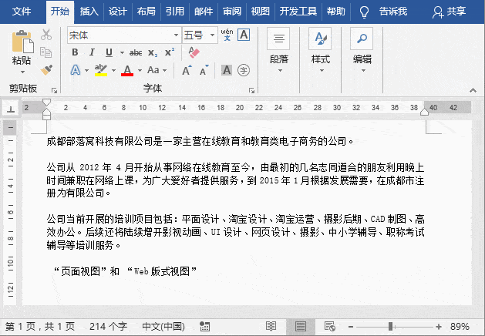Toggle superscript formatting

pos(170,52)
